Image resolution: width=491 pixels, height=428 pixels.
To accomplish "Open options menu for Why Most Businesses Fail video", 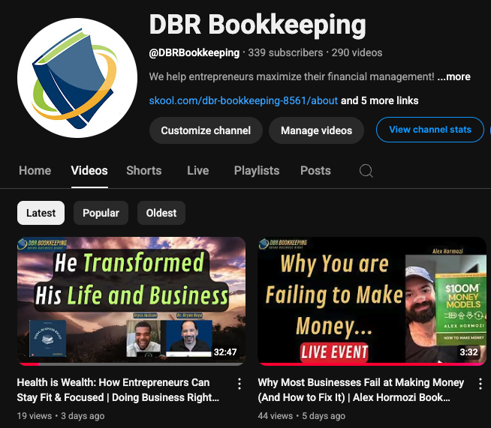I will [480, 384].
